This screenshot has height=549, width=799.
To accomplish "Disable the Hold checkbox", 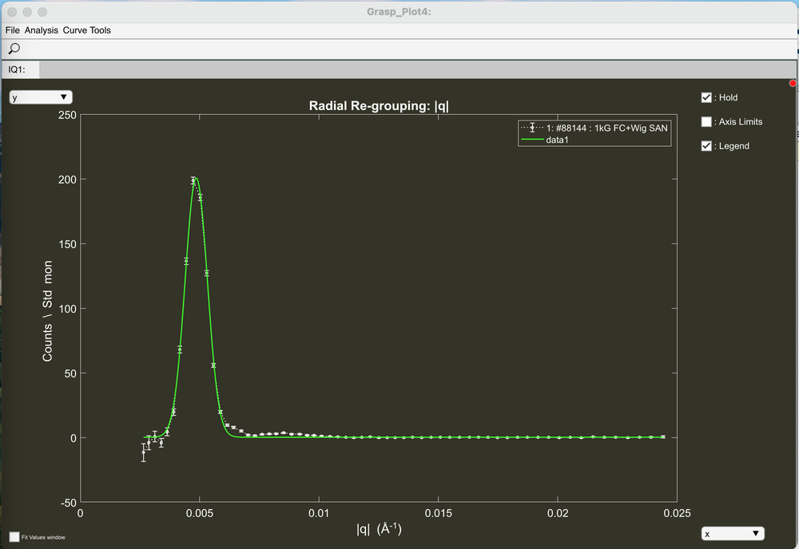I will [x=706, y=97].
